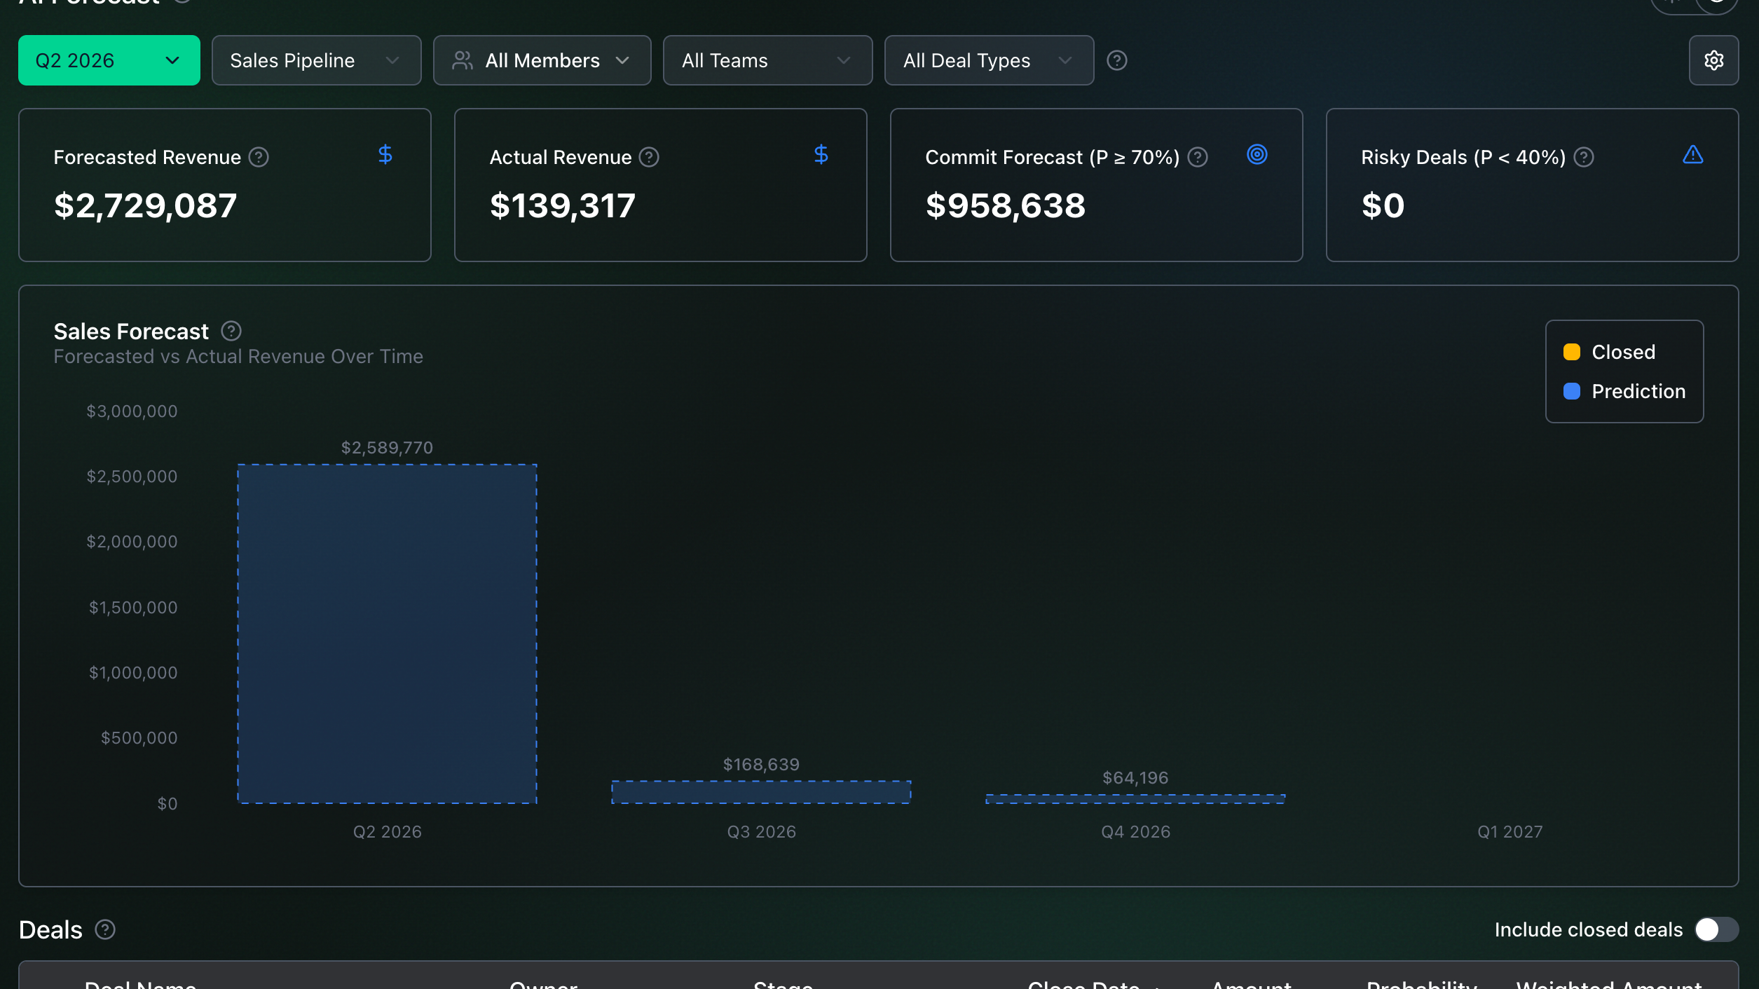The width and height of the screenshot is (1759, 989).
Task: Expand the All Teams dropdown
Action: [x=768, y=60]
